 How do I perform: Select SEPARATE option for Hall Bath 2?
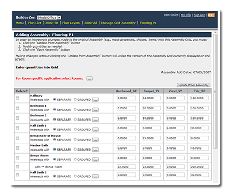tap(55, 176)
